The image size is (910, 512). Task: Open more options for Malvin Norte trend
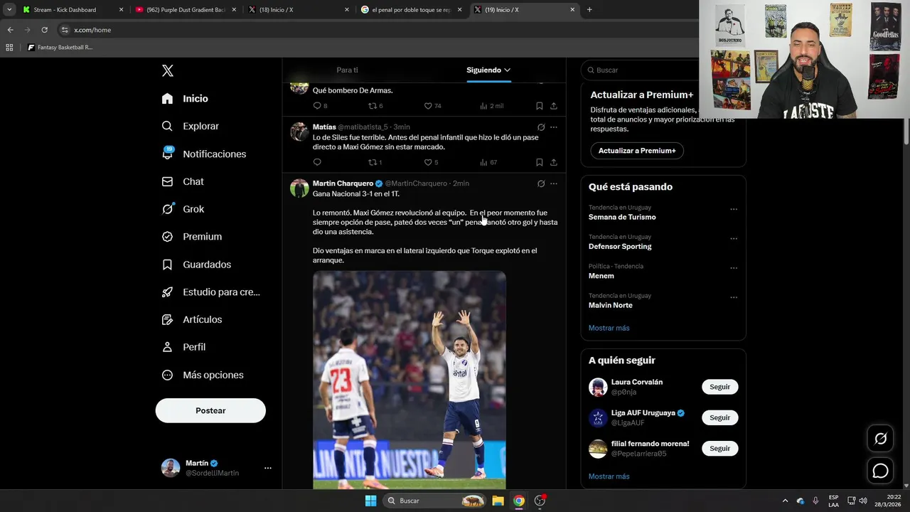734,297
